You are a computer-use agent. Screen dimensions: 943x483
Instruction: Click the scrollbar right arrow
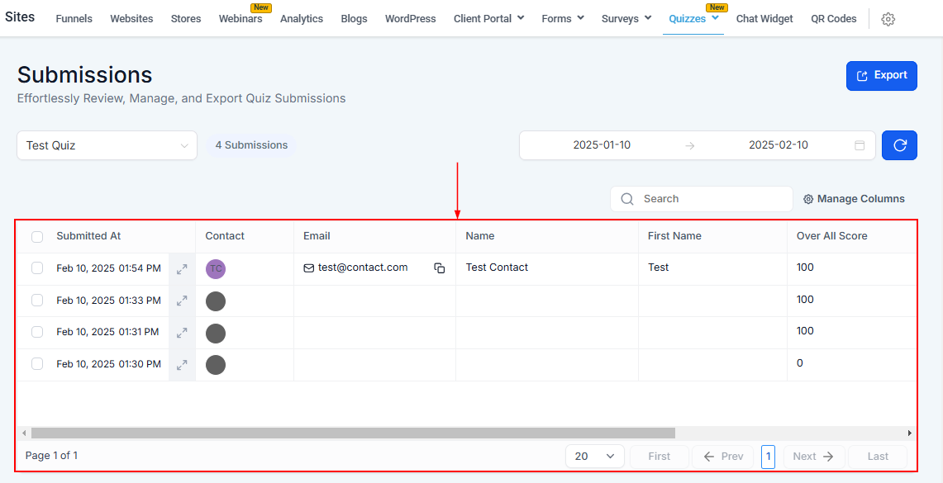[911, 433]
